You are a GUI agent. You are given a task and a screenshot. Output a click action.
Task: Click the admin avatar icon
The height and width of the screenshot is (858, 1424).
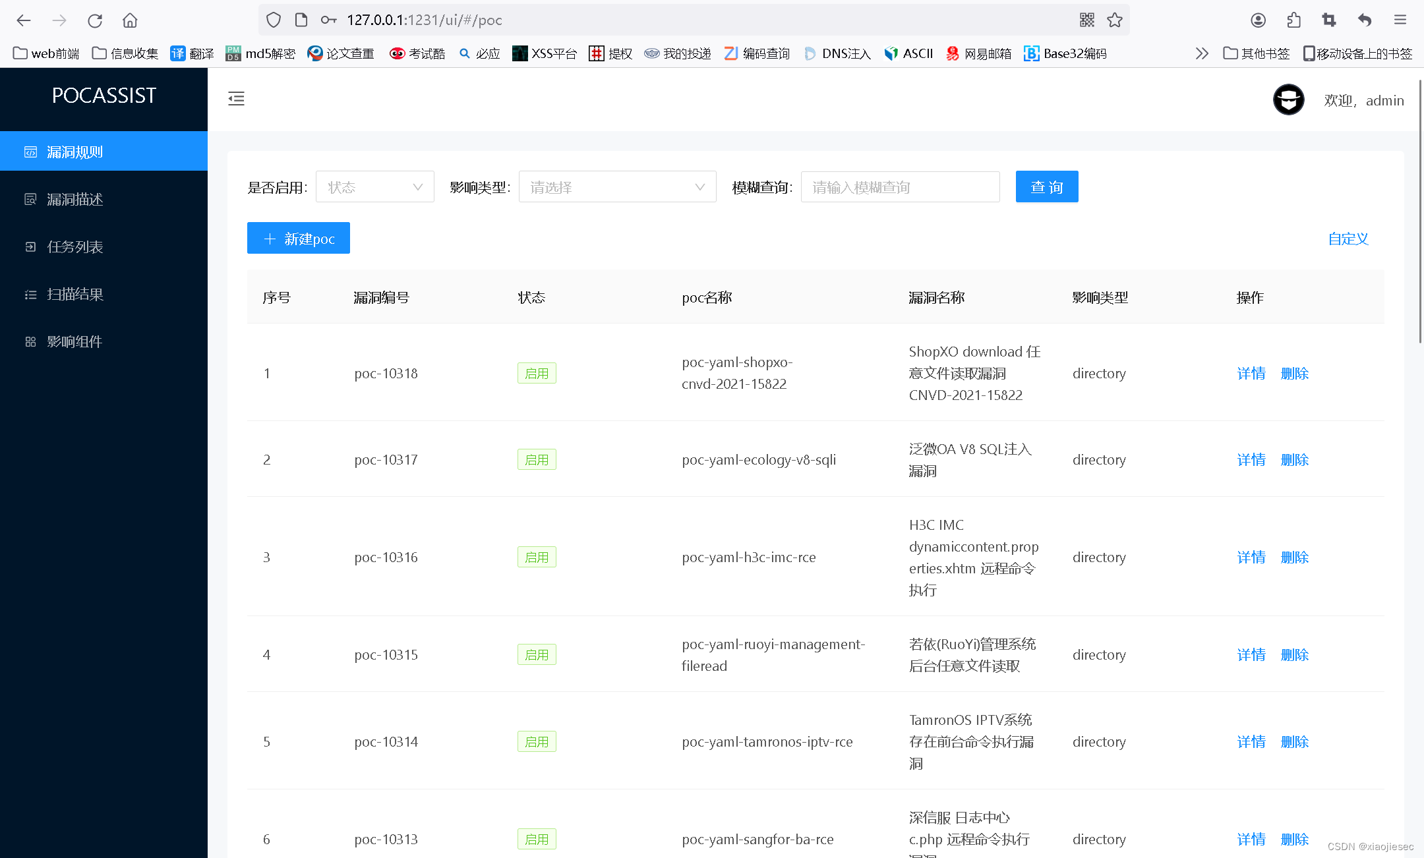[x=1288, y=100]
